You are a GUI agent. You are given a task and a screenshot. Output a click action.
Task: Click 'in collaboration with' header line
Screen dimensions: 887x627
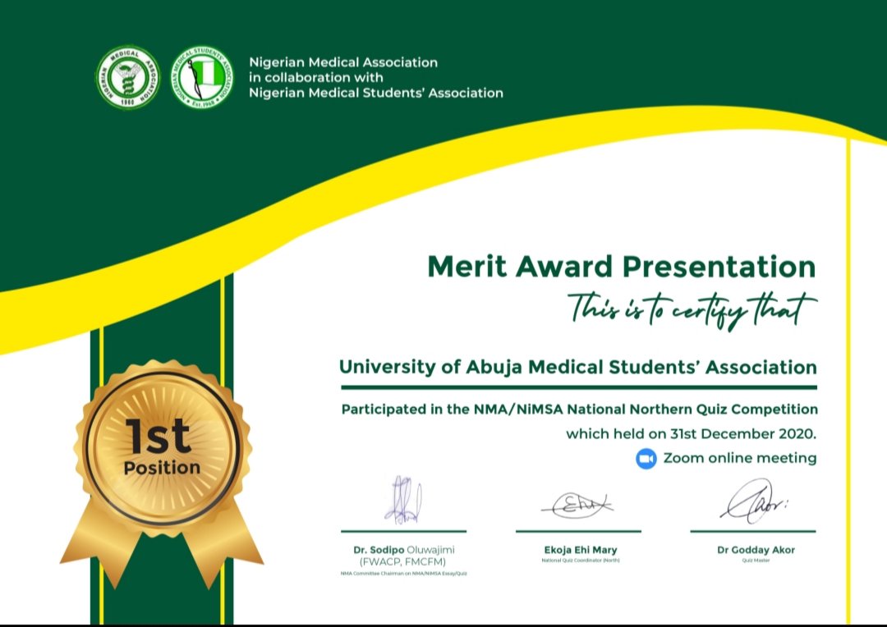316,77
